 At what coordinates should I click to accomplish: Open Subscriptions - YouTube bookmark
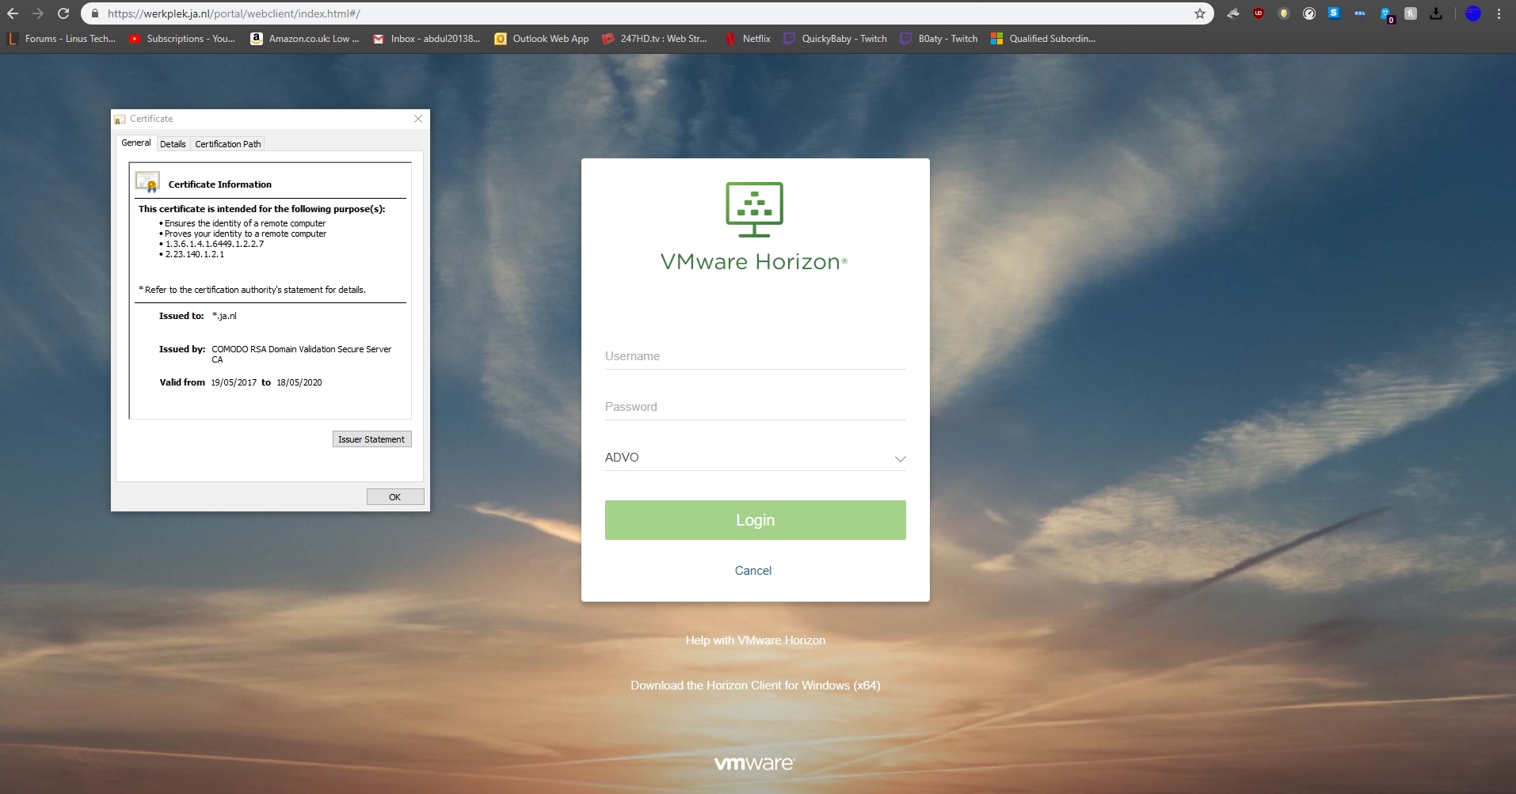pos(182,39)
